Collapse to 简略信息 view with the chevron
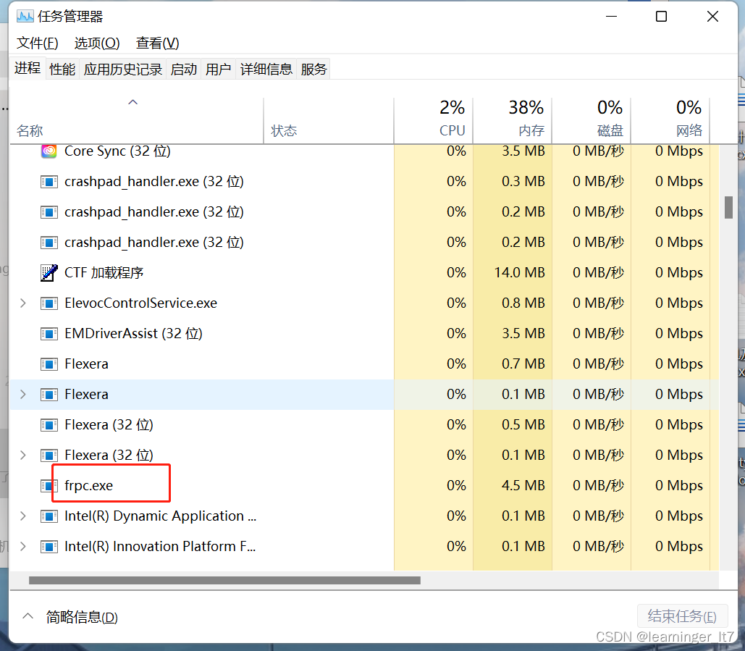Screen dimensions: 745x651 (x=28, y=616)
